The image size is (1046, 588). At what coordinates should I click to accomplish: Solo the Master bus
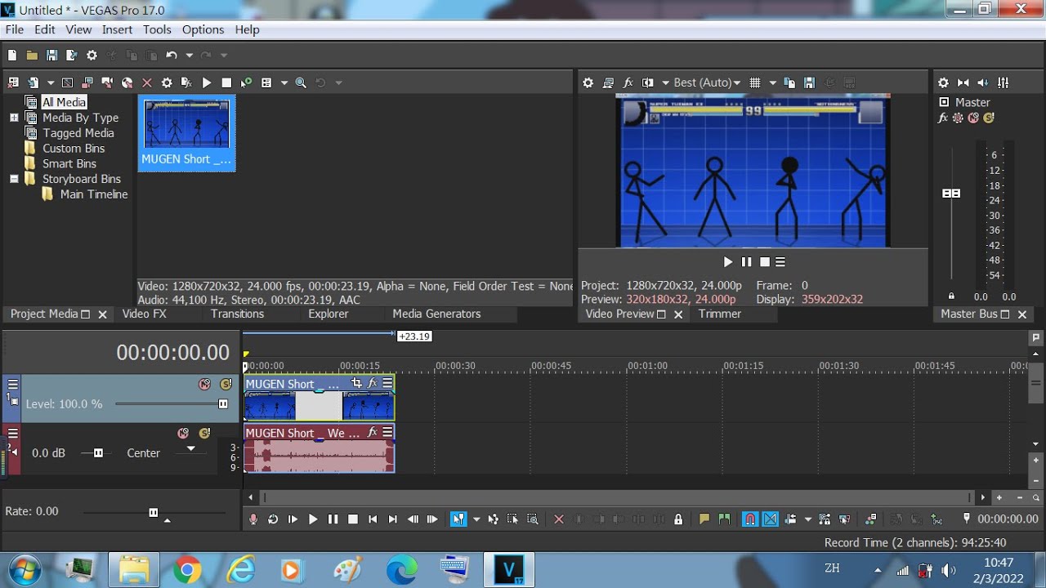tap(989, 118)
